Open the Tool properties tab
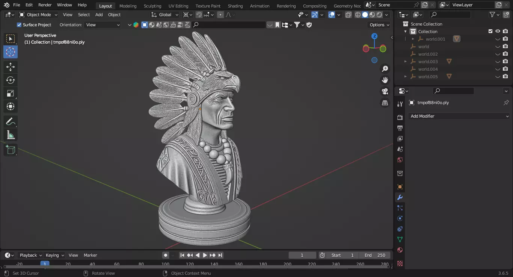 click(400, 104)
